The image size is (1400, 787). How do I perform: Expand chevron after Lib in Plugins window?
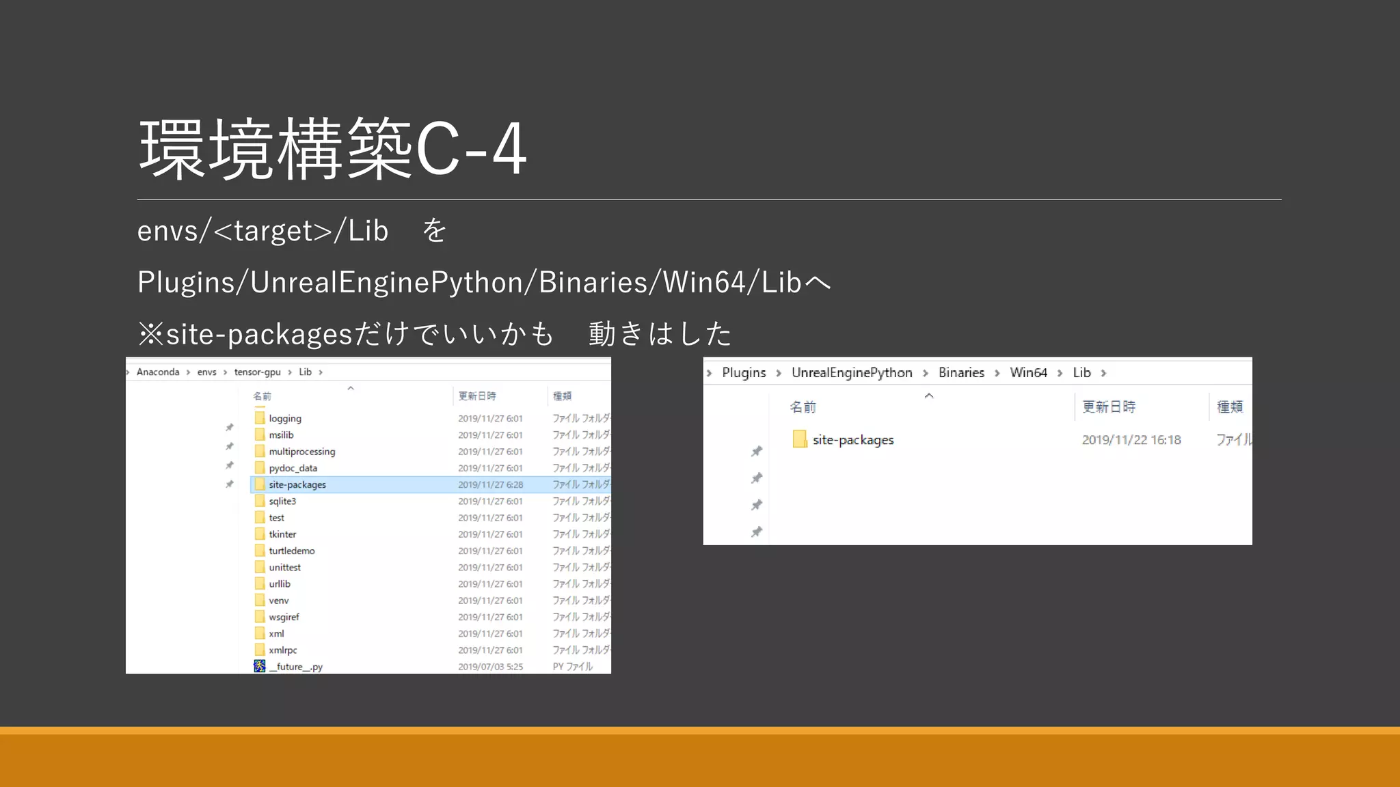pos(1104,373)
